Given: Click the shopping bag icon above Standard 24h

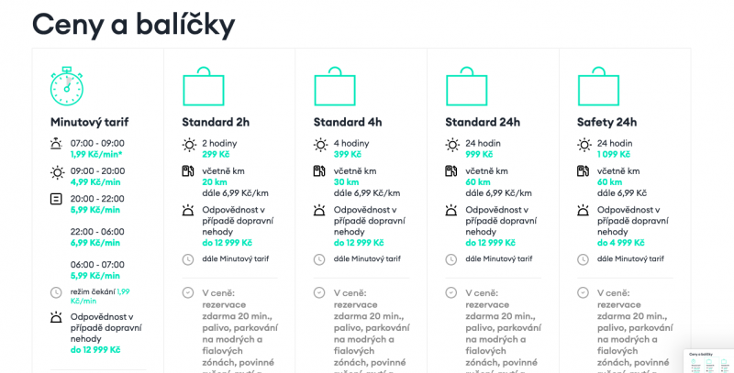Looking at the screenshot, I should tap(467, 86).
